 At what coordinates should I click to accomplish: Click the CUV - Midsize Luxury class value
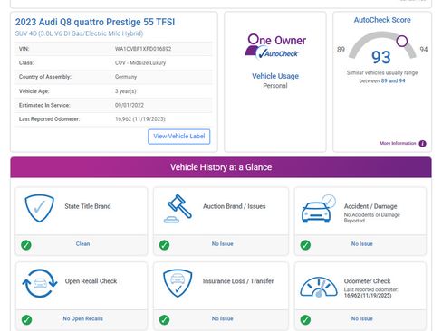pyautogui.click(x=140, y=62)
